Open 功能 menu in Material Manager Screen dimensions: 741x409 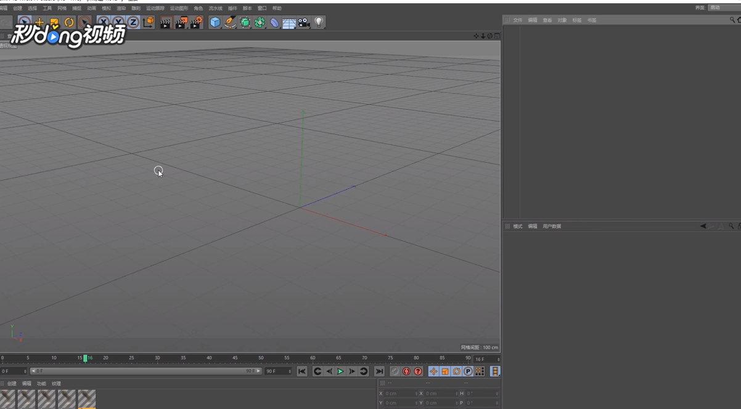[x=41, y=384]
